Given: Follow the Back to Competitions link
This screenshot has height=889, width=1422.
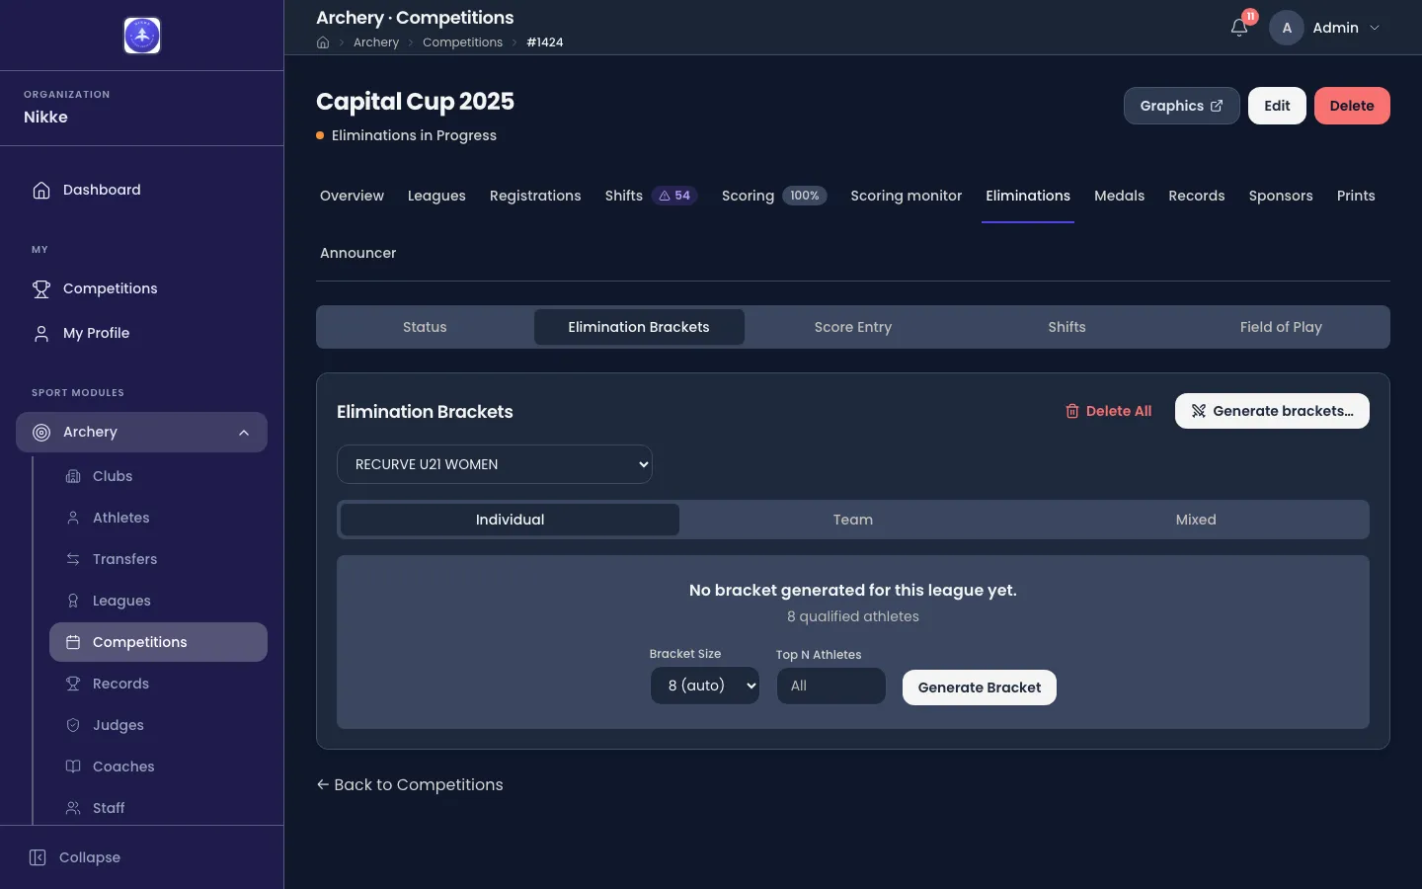Looking at the screenshot, I should (410, 784).
